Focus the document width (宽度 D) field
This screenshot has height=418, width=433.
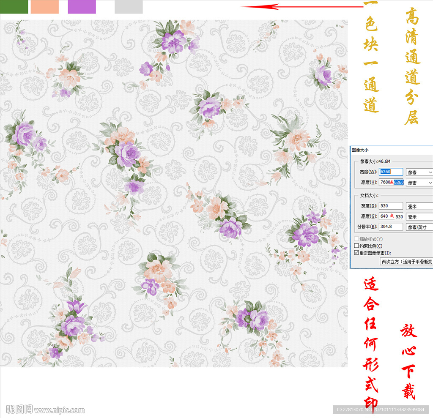[x=391, y=206]
